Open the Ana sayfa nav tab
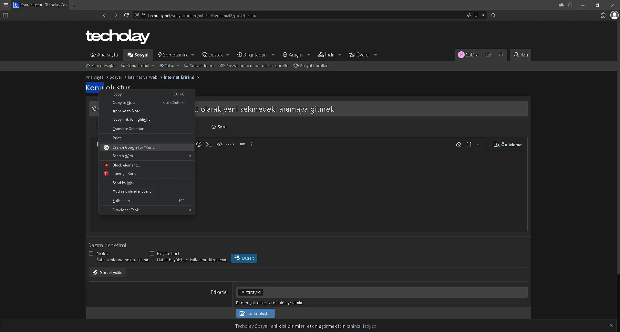 tap(104, 55)
